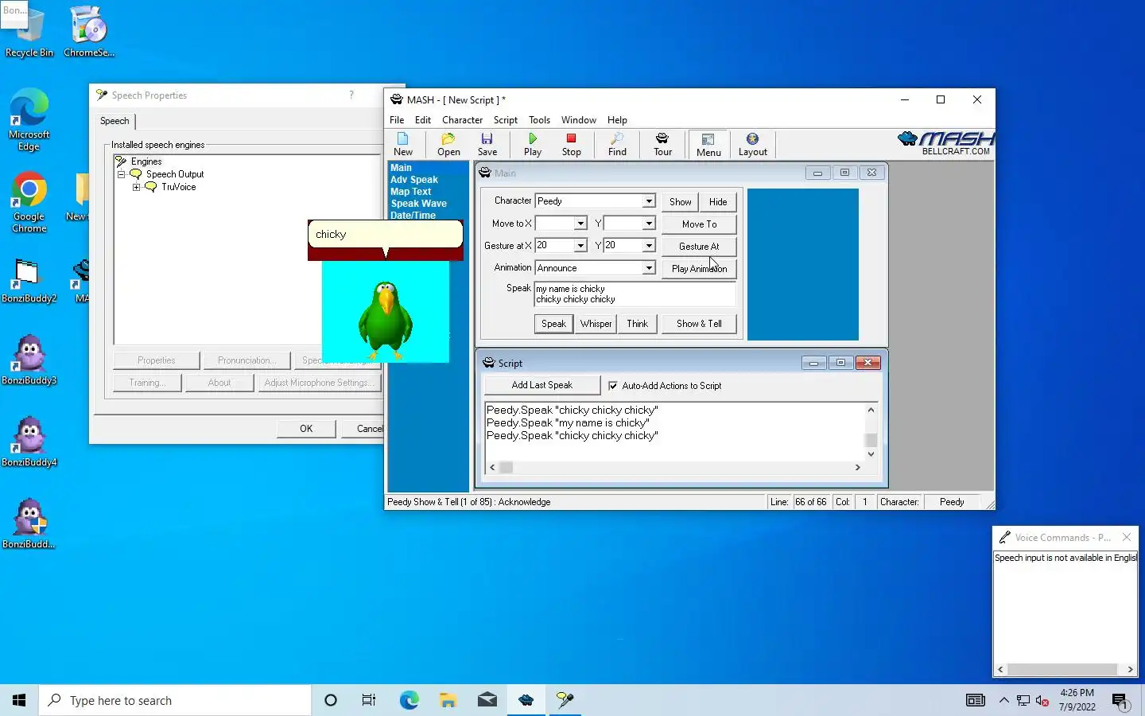Open Task View on the taskbar

click(369, 700)
